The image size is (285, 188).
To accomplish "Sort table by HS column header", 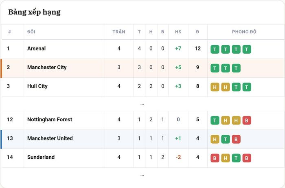I will [178, 32].
